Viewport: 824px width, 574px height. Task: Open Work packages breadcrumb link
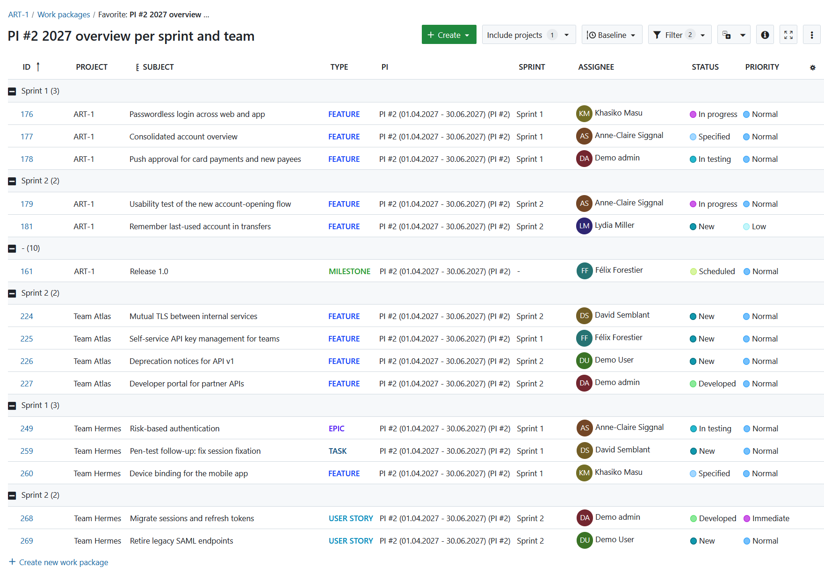[x=64, y=15]
